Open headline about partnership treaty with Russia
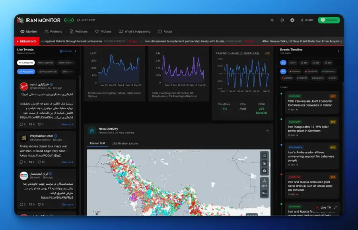The width and height of the screenshot is (358, 230). [x=185, y=41]
